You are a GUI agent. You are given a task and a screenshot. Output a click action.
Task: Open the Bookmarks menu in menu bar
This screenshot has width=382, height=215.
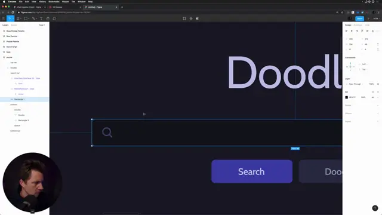click(x=54, y=1)
